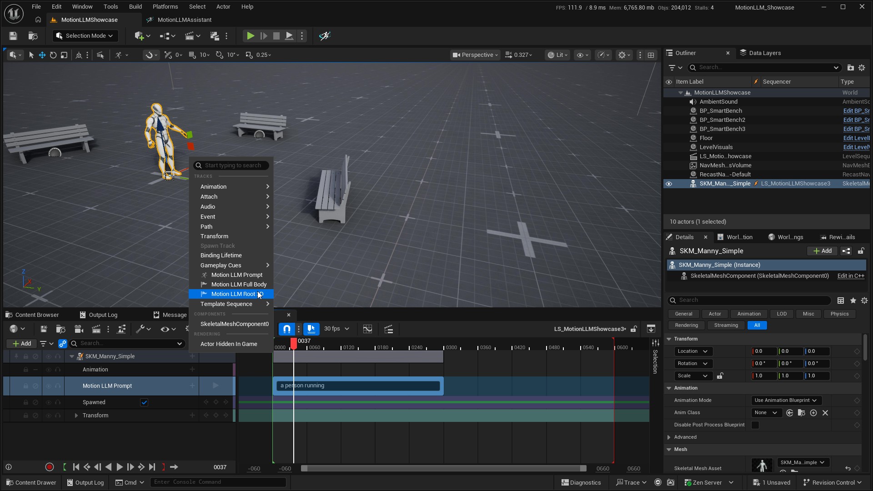Click the 'a person running' prompt section

pos(358,386)
